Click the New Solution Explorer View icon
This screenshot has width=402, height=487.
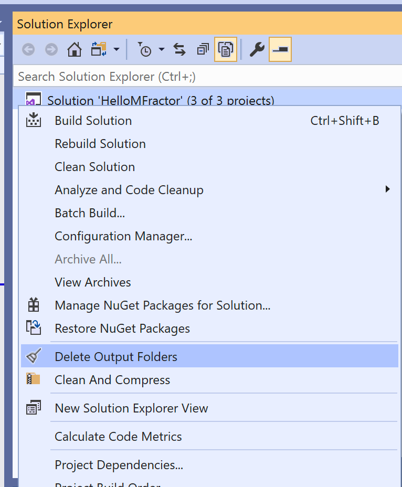click(x=34, y=407)
